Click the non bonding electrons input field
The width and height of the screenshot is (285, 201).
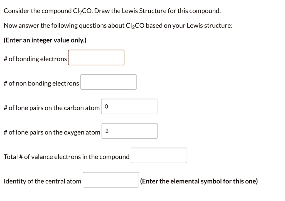(108, 82)
